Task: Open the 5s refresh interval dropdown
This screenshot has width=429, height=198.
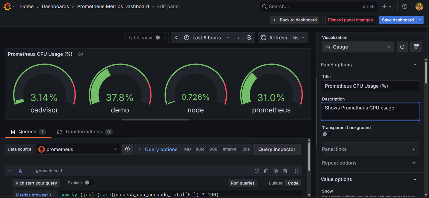Action: click(x=299, y=38)
